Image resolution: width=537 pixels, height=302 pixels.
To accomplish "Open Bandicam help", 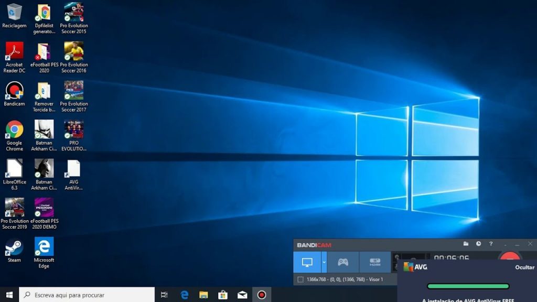I will tap(491, 243).
